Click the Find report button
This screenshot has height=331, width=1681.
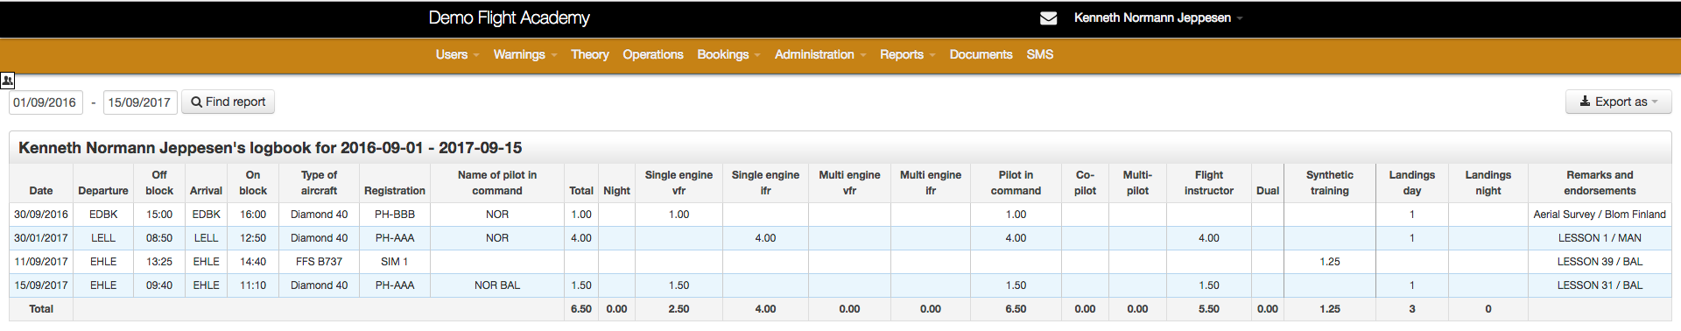228,102
